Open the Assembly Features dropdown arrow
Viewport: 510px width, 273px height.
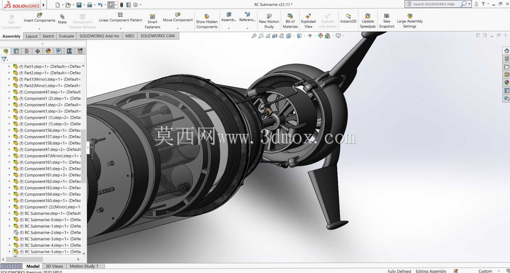point(229,28)
